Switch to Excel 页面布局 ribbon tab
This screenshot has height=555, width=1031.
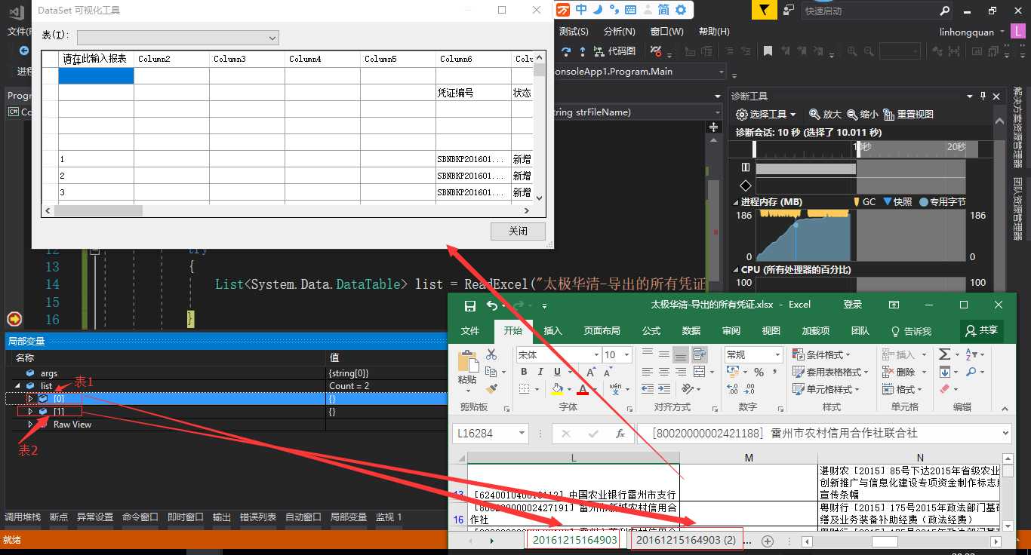(x=602, y=330)
